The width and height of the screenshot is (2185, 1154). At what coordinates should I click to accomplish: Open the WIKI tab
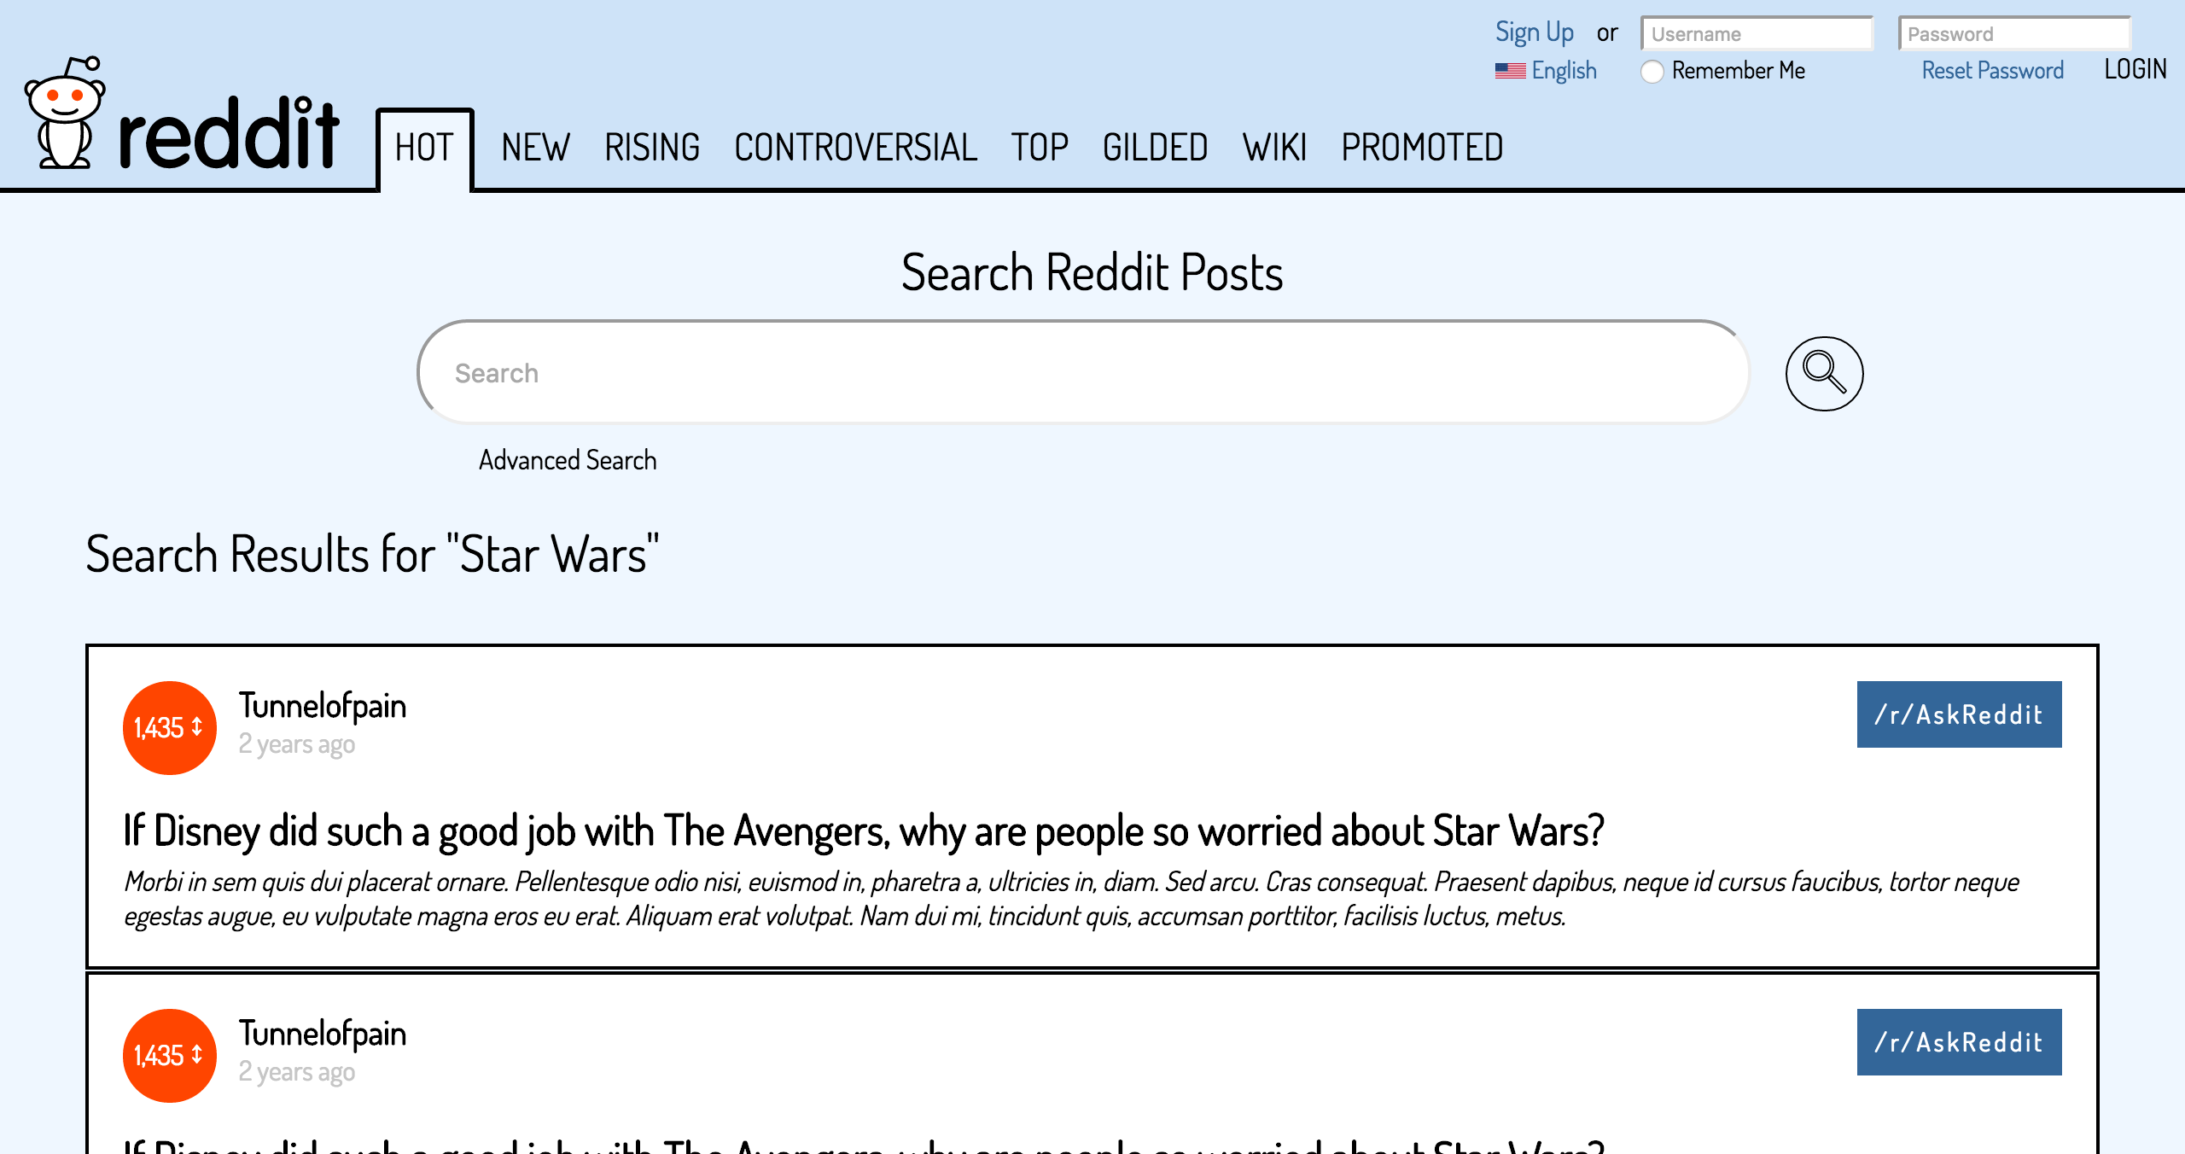coord(1274,148)
